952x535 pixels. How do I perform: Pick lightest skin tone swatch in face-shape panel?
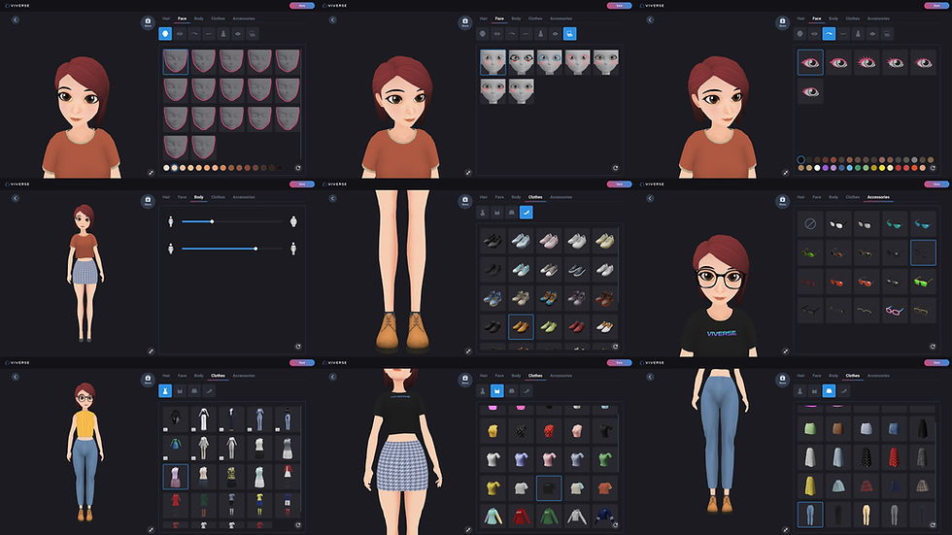pos(166,168)
